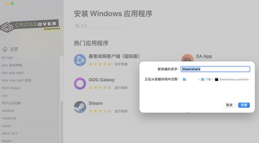Image resolution: width=259 pixels, height=143 pixels.
Task: Open 主页 in the sidebar
Action: click(x=14, y=49)
